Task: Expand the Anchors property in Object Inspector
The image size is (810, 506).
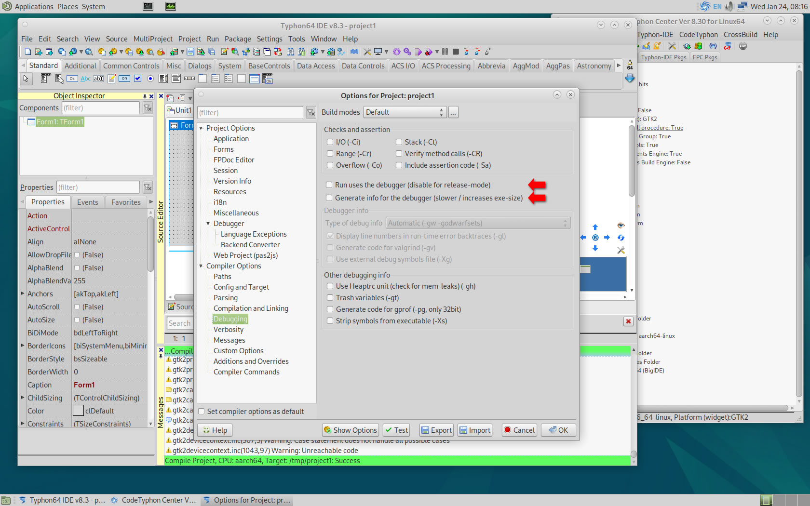Action: tap(23, 293)
